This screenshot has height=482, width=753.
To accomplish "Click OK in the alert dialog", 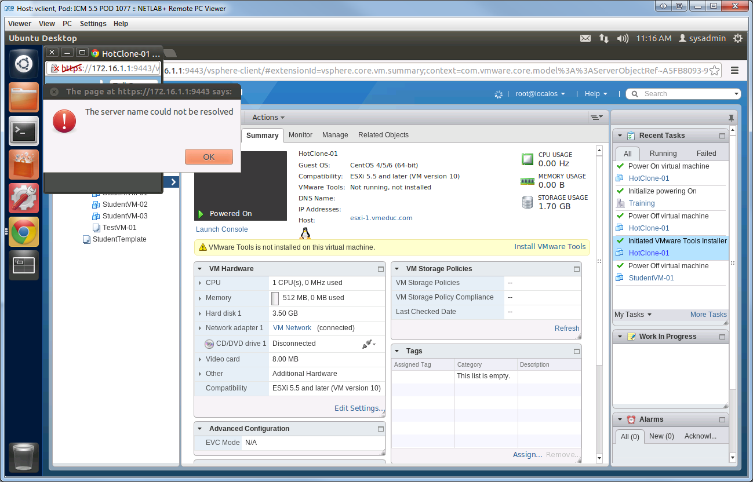I will (x=209, y=157).
